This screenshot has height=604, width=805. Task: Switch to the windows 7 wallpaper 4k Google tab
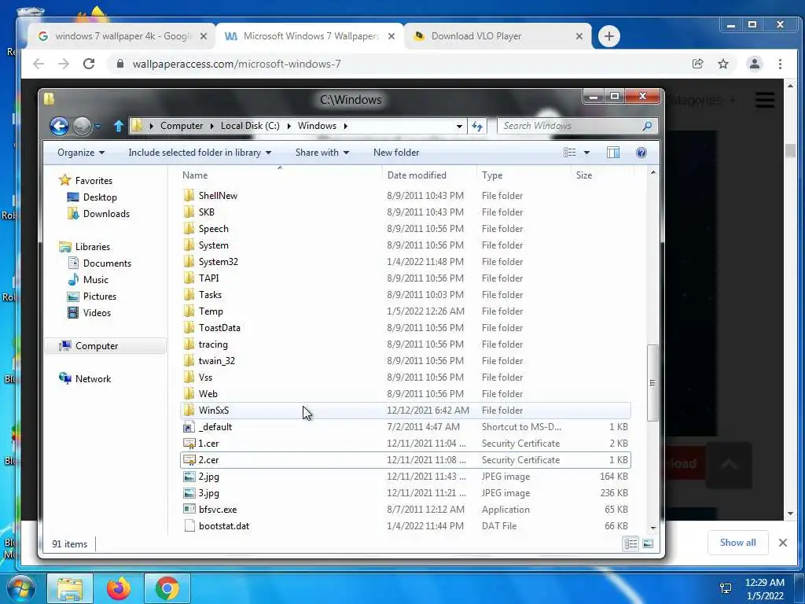point(122,36)
